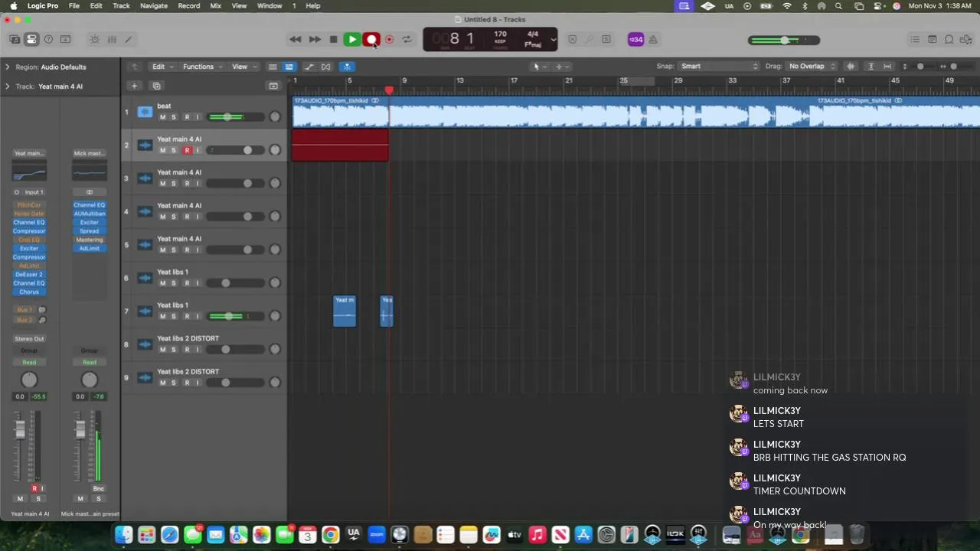Add a new track with plus button

(x=134, y=86)
